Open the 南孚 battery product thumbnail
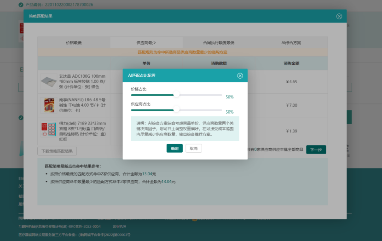Viewport: 382px width, 241px height. [x=49, y=105]
